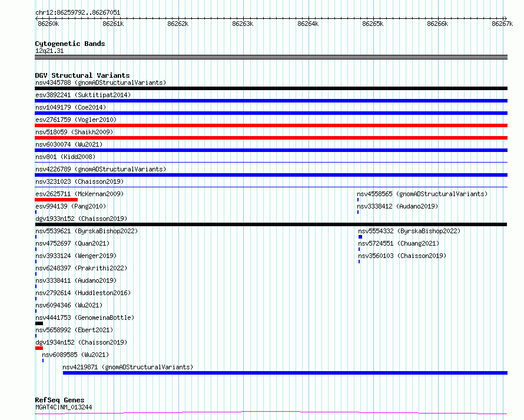524x420 pixels.
Task: Open variant nsv5539621 (ByrskaBishop2022)
Action: point(87,231)
